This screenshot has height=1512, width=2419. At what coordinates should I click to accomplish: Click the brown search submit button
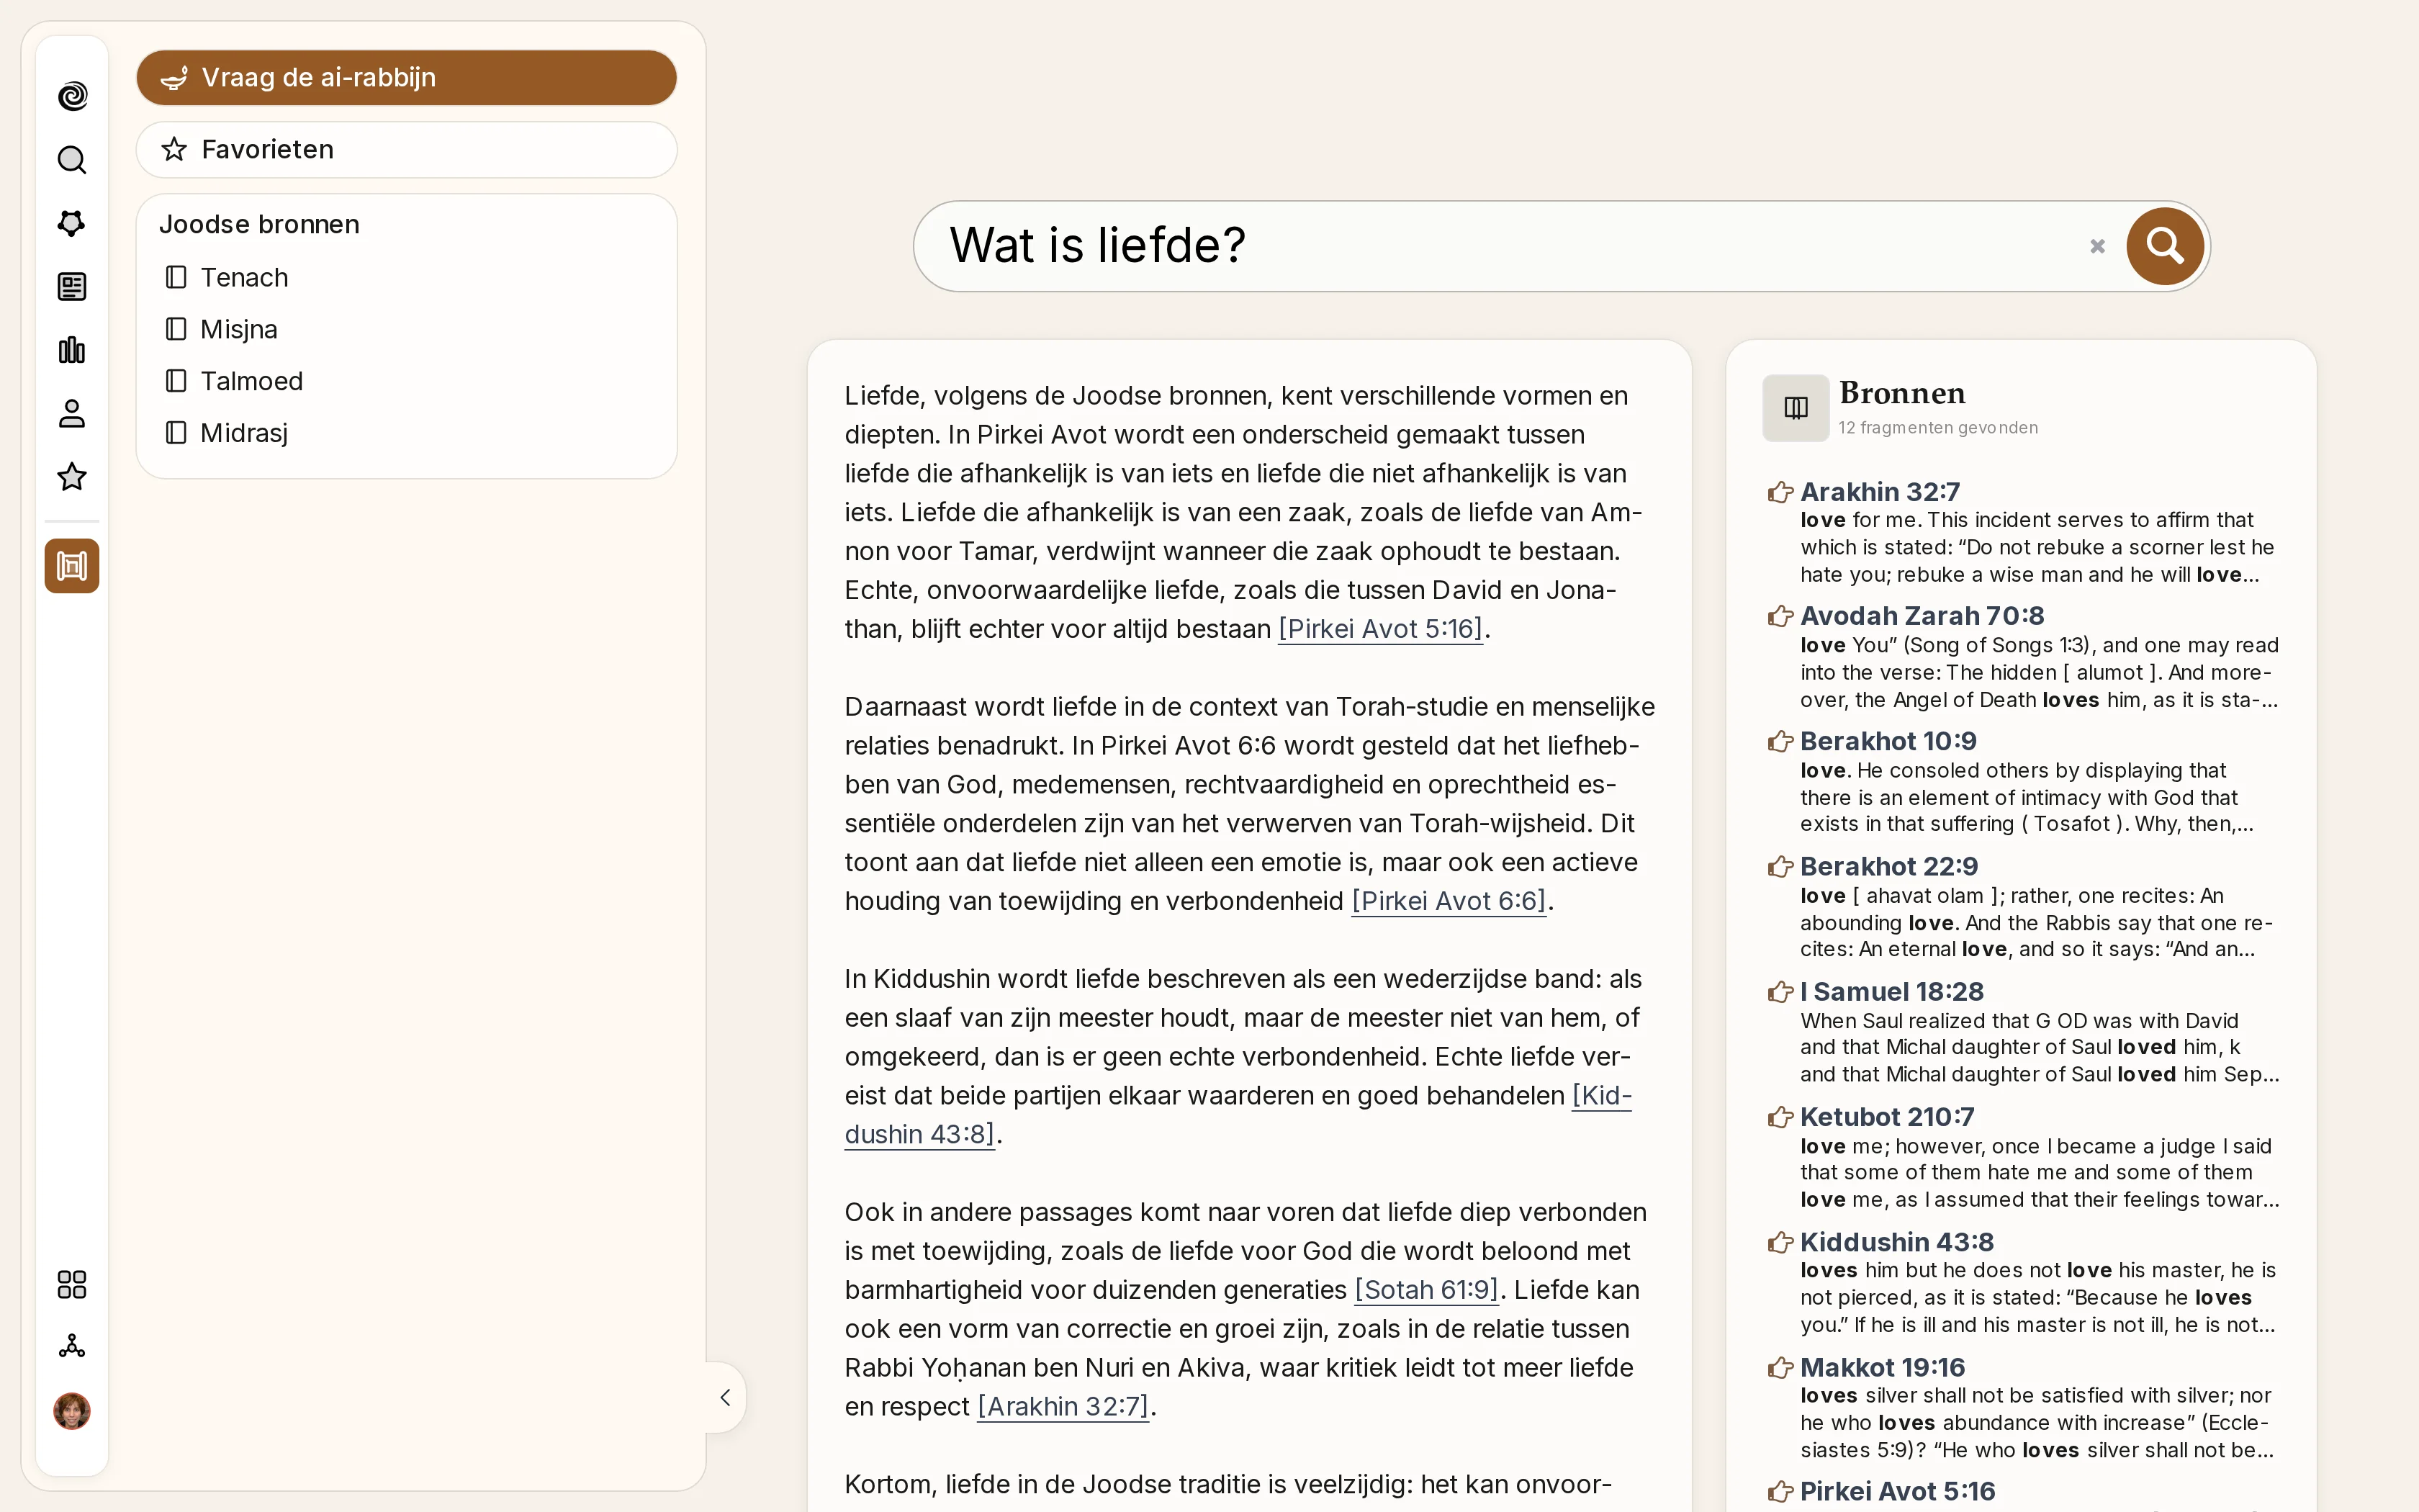2165,246
